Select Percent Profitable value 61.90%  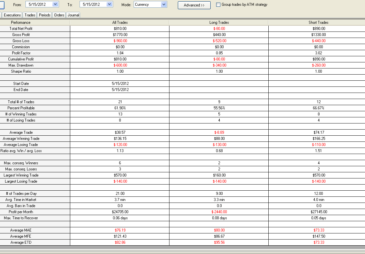[120, 108]
